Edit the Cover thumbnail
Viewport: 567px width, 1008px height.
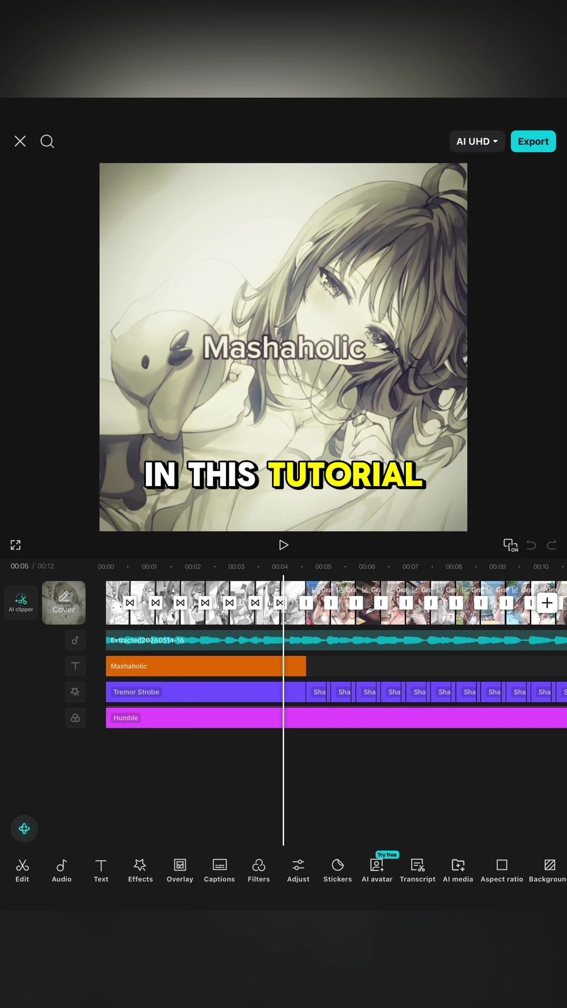click(x=64, y=603)
